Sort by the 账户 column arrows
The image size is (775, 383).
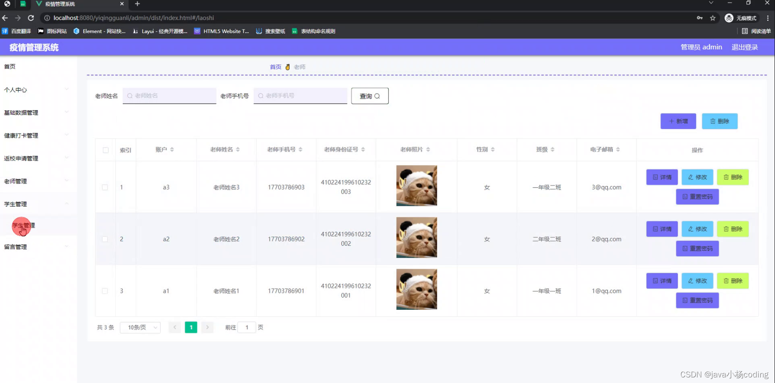click(x=172, y=150)
